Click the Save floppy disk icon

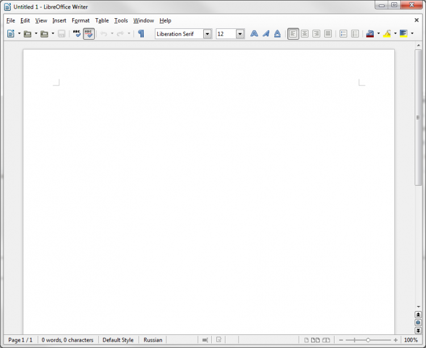pyautogui.click(x=62, y=33)
